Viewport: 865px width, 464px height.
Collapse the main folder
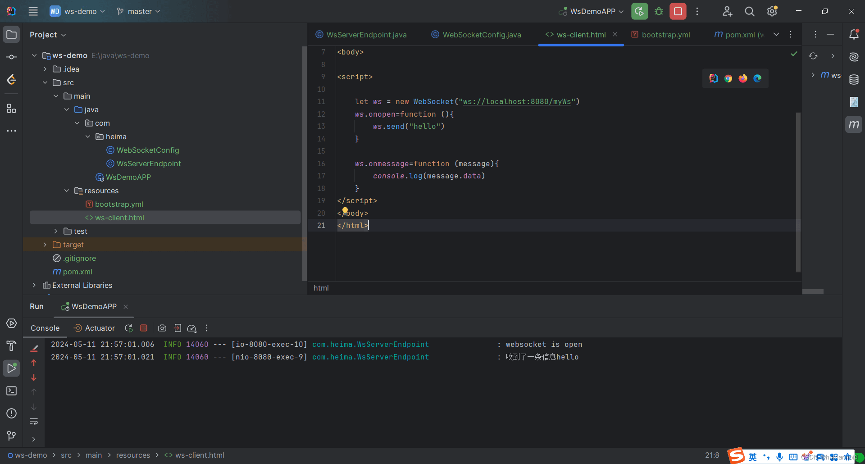(55, 96)
